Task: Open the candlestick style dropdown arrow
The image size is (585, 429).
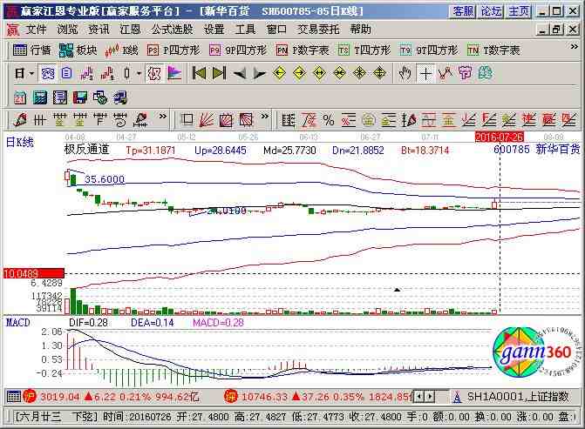Action: coord(139,73)
